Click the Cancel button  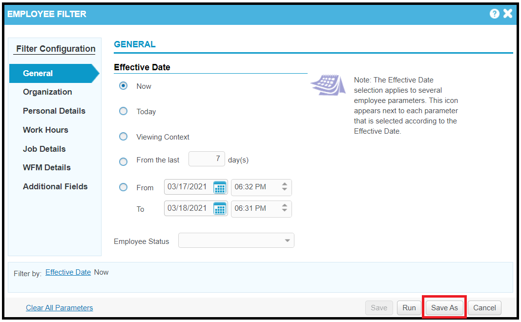pyautogui.click(x=484, y=308)
